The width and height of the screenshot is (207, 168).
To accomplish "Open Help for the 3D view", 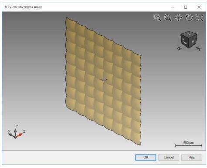I will click(x=192, y=158).
